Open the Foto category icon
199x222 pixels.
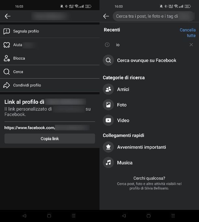108,105
